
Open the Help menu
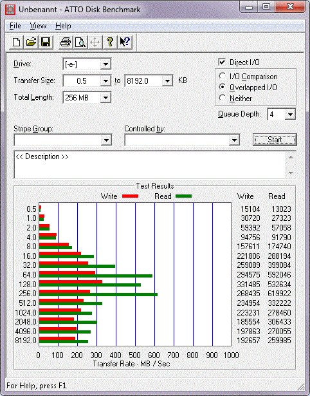[x=63, y=26]
